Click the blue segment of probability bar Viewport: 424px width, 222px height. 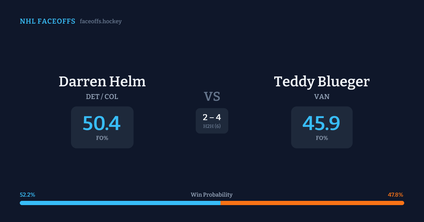click(120, 203)
